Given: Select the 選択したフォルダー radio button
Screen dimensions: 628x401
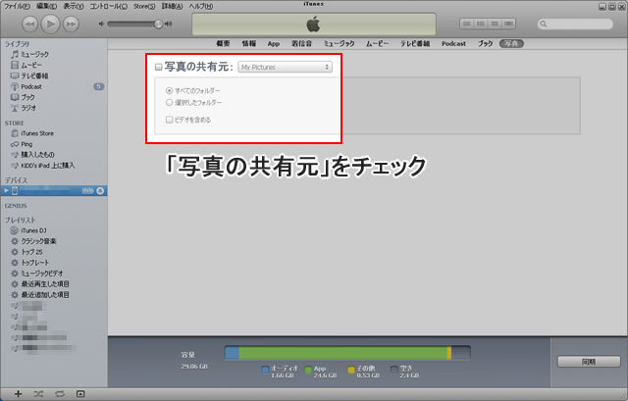Looking at the screenshot, I should point(169,103).
